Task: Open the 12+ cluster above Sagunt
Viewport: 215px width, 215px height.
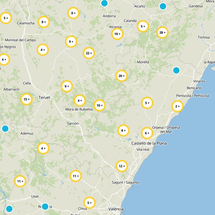Action: coord(121,166)
